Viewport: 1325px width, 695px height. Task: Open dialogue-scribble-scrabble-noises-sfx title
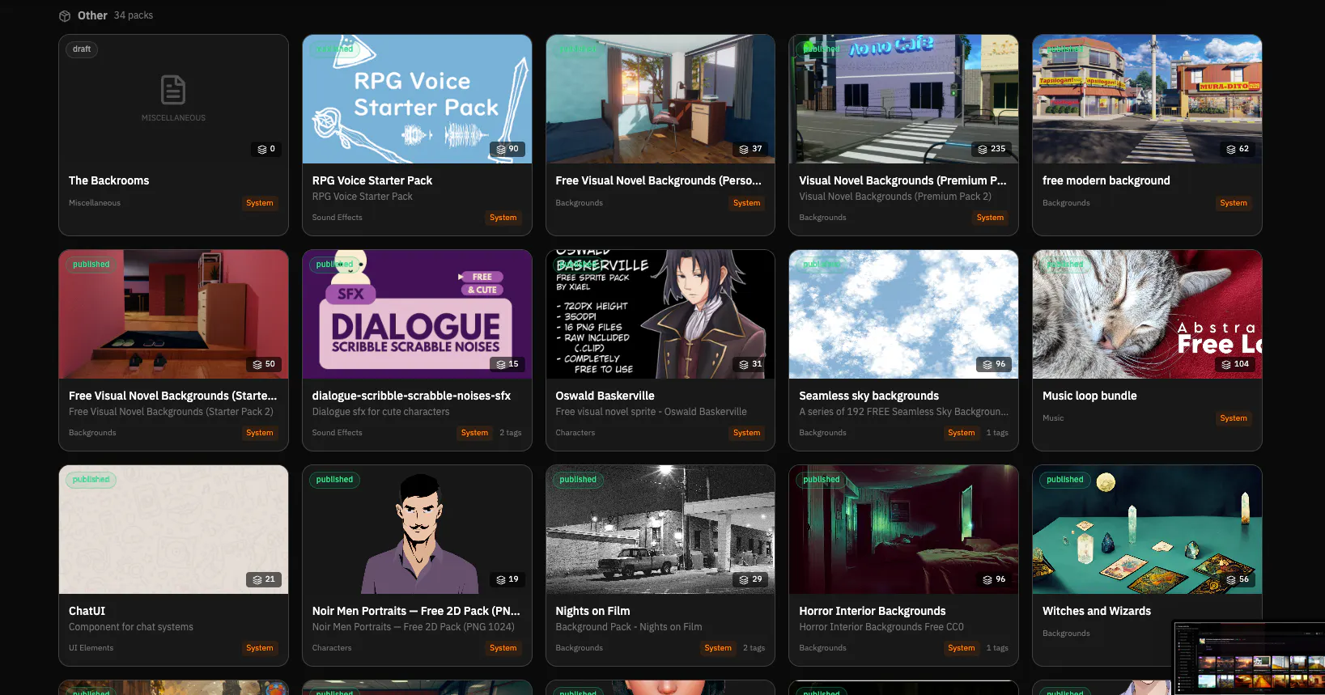click(411, 396)
